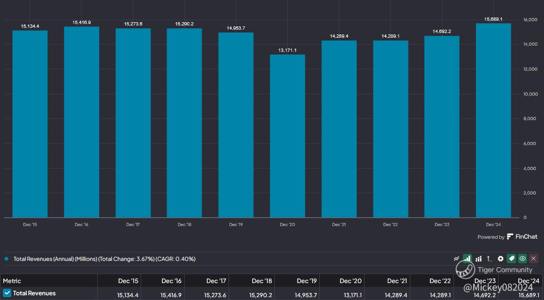
Task: Open the axis assignment arrow option
Action: coord(490,259)
